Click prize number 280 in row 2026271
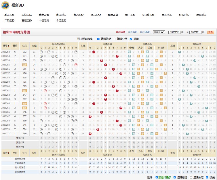Viewport: 217px width, 180px height. [25, 133]
